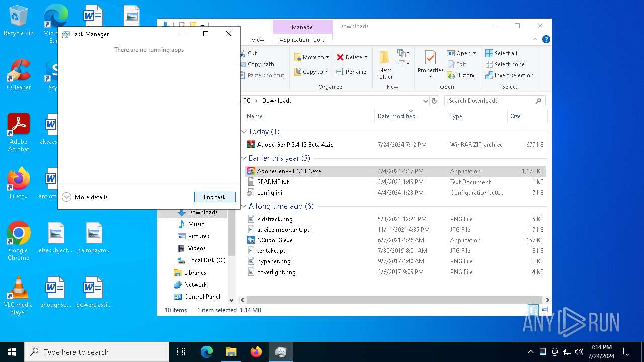Select the Firefox desktop shortcut
Screen dimensions: 644x362
[x=19, y=184]
